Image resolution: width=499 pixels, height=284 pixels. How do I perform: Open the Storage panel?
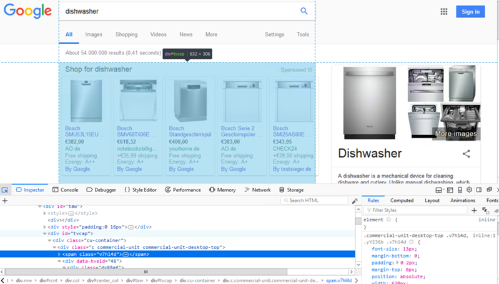[291, 190]
